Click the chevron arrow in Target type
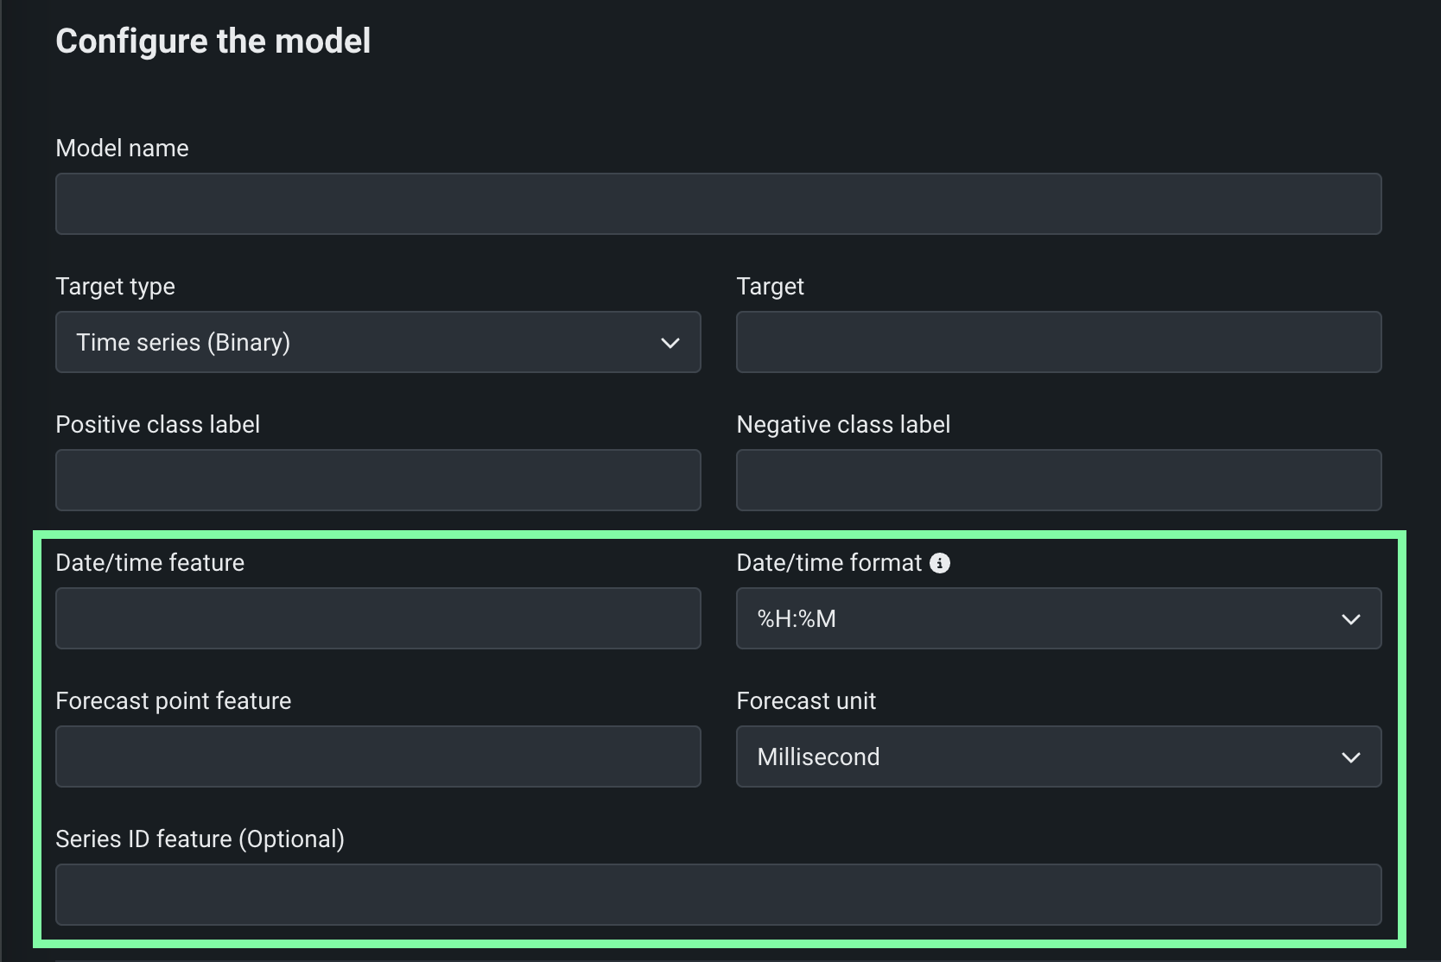The height and width of the screenshot is (962, 1441). (x=670, y=343)
